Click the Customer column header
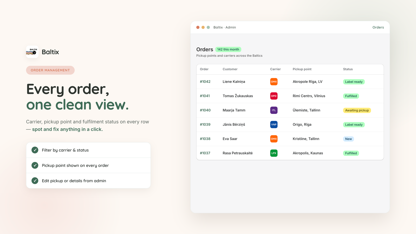 (x=230, y=69)
